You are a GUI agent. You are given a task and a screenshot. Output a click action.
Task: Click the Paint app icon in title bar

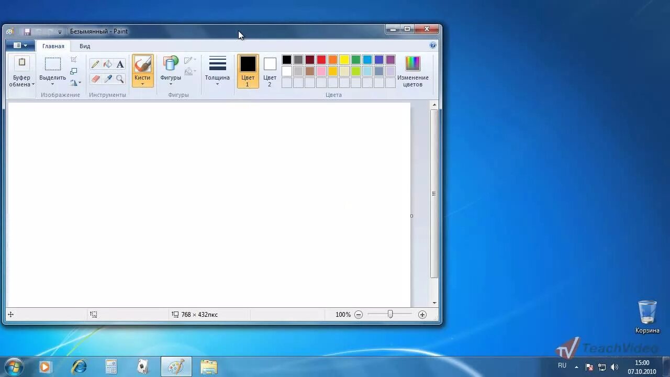tap(9, 31)
